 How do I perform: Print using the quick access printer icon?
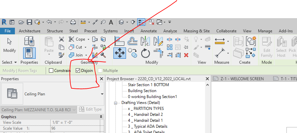tap(73, 22)
